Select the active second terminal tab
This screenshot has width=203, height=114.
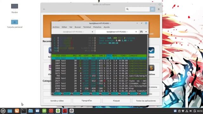(x=117, y=32)
